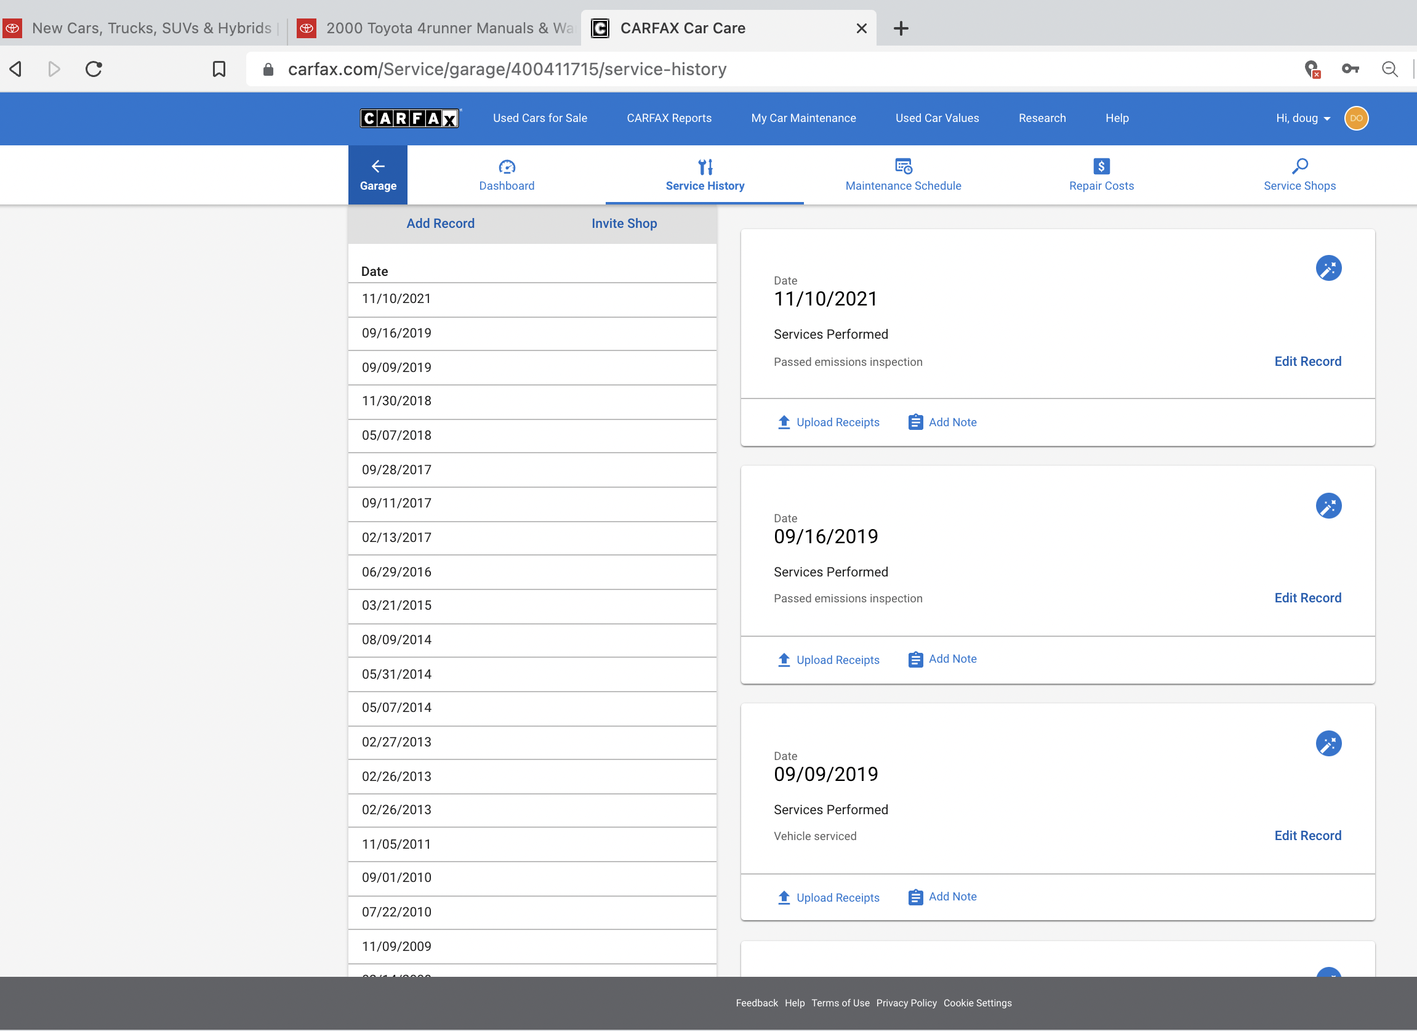This screenshot has height=1031, width=1417.
Task: Select the 11/05/2011 date row
Action: (532, 844)
